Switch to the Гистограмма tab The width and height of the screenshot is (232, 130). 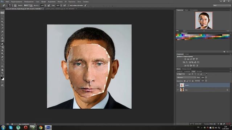194,10
